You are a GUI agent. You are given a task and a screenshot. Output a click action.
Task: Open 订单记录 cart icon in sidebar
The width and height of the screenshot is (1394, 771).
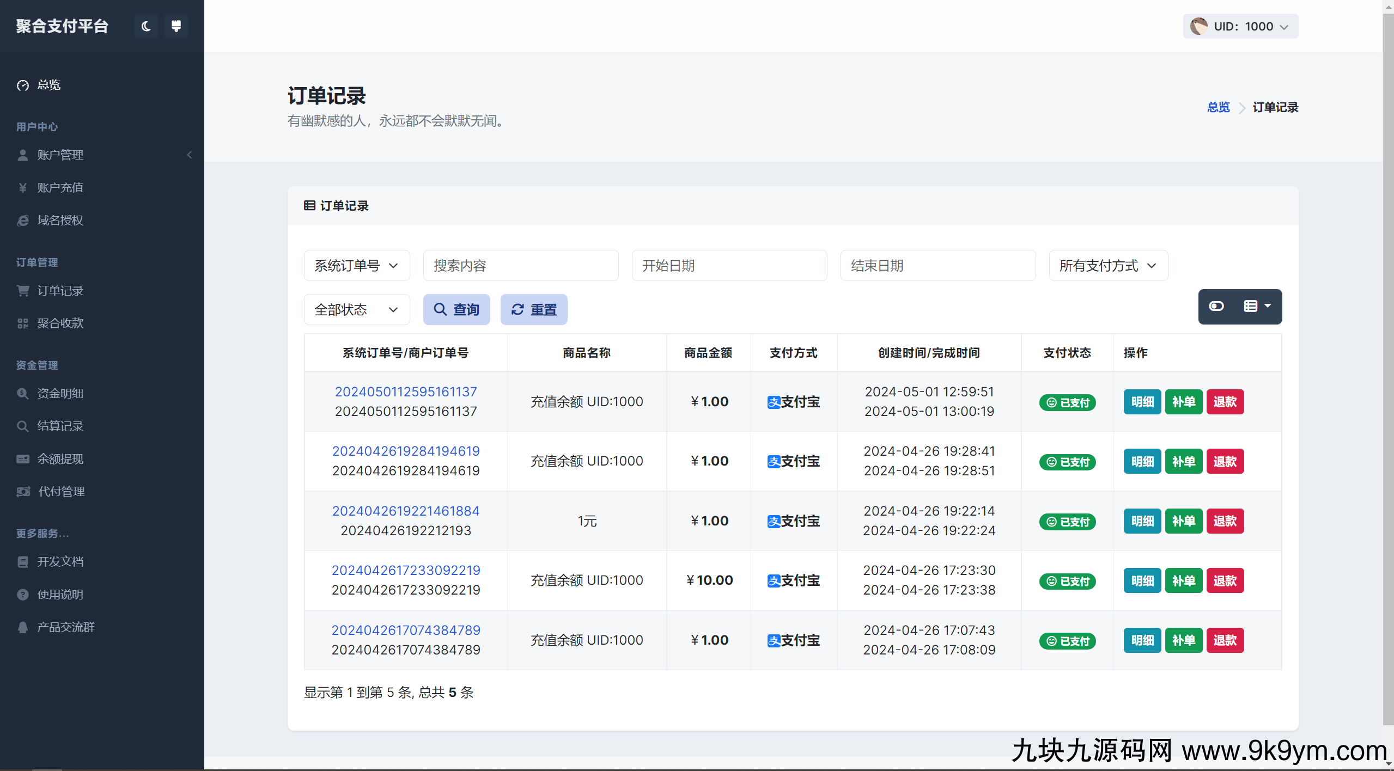pos(23,291)
